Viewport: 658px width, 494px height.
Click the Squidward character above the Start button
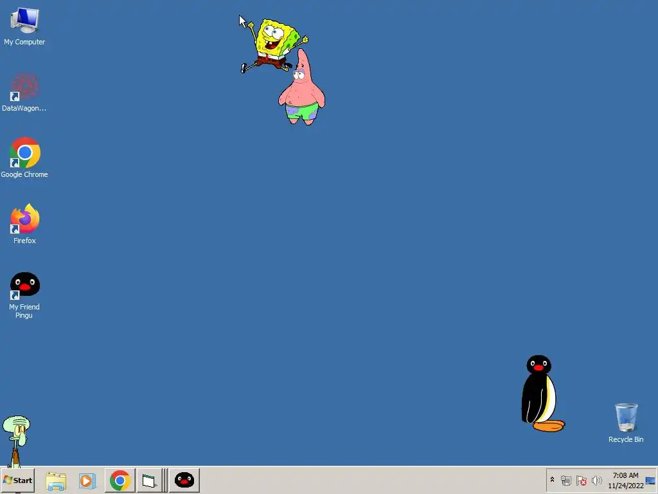[x=16, y=441]
